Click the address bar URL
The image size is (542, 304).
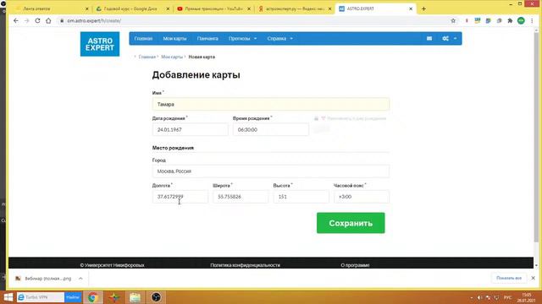94,20
